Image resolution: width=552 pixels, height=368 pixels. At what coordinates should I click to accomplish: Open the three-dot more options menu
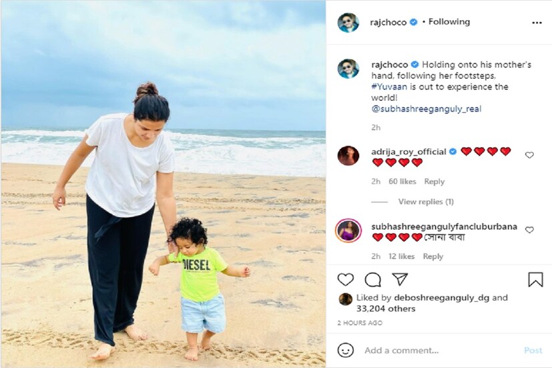point(537,23)
